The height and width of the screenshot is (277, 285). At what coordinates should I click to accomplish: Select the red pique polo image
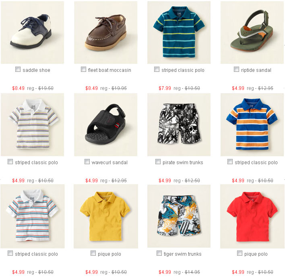[252, 216]
